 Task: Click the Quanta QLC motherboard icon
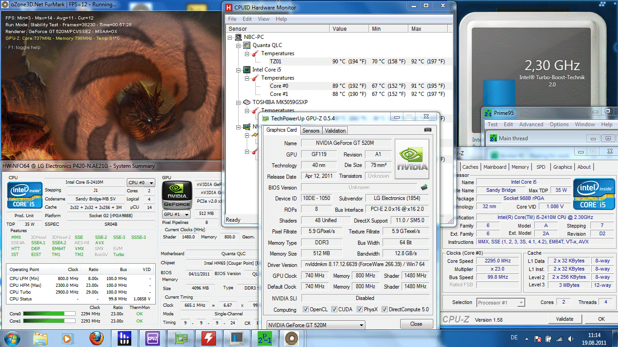click(x=247, y=45)
